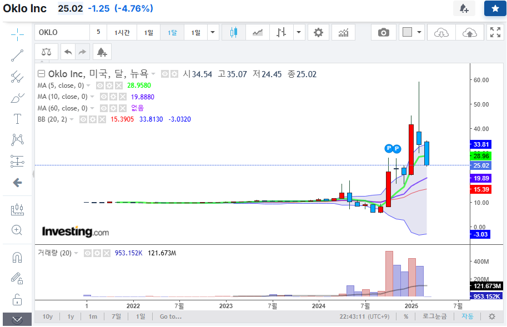Hide the MA 10 indicator
Image resolution: width=507 pixels, height=327 pixels.
pyautogui.click(x=103, y=97)
